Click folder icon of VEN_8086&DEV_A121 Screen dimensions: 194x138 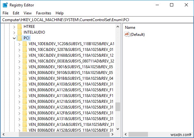(x=25, y=101)
